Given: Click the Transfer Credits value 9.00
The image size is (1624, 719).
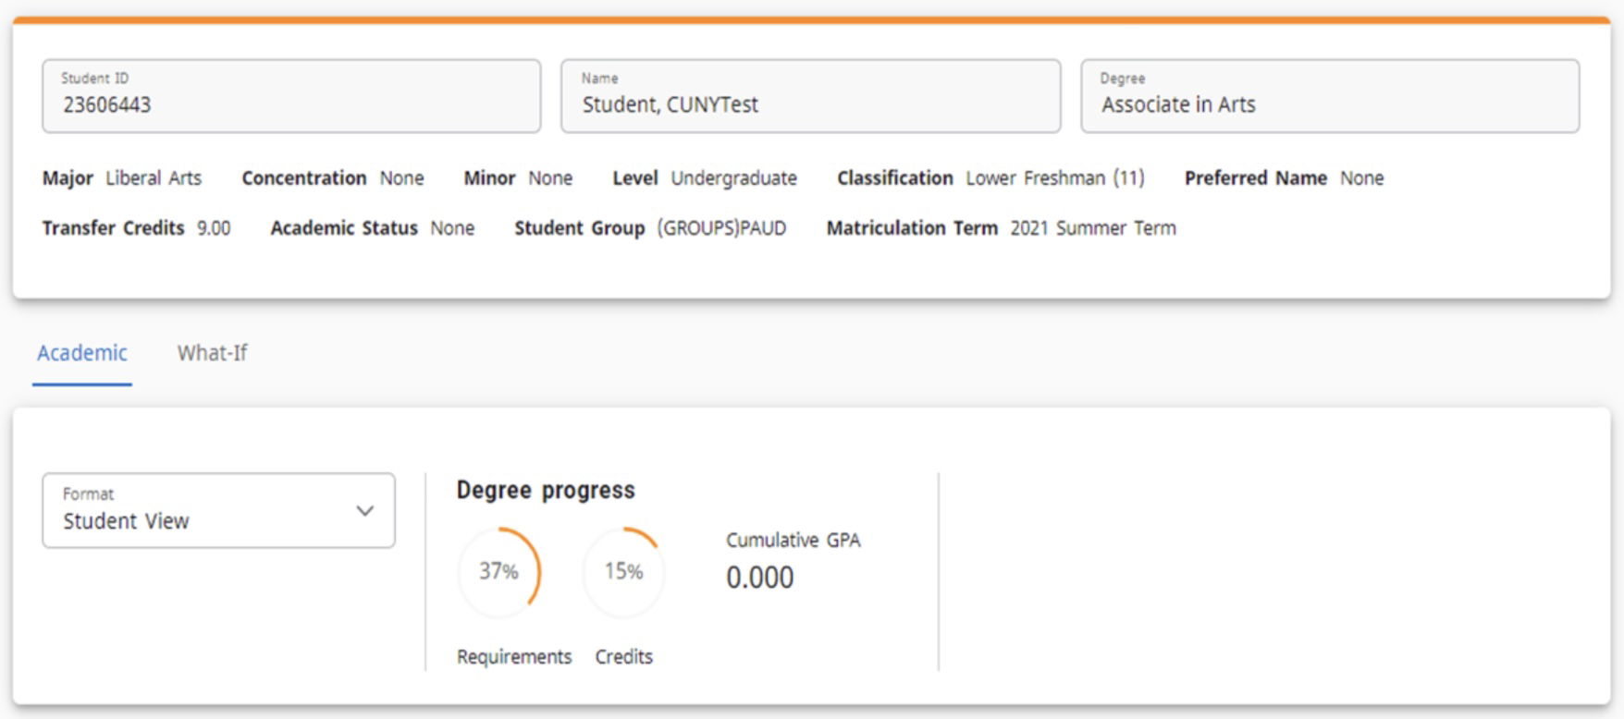Looking at the screenshot, I should 214,228.
